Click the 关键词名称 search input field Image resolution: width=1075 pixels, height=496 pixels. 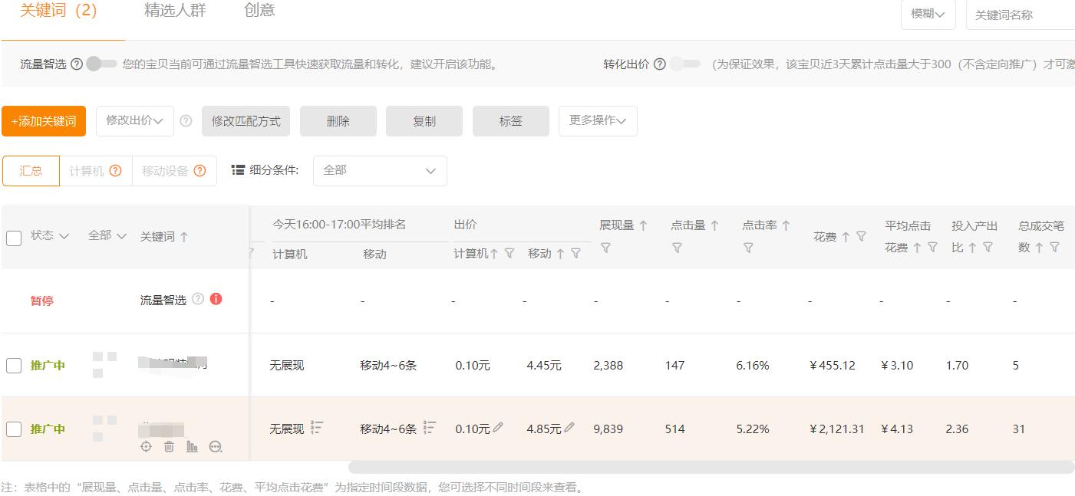click(1024, 14)
